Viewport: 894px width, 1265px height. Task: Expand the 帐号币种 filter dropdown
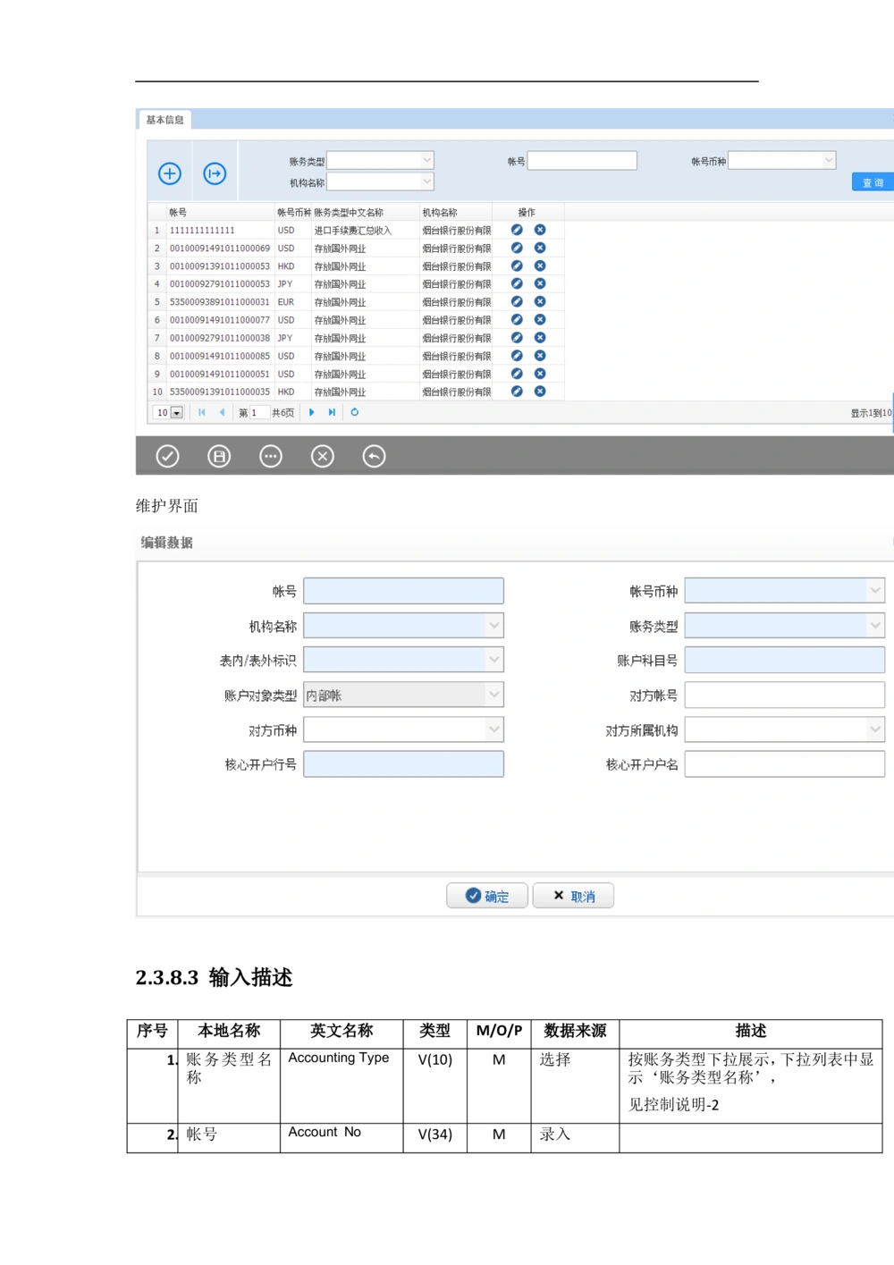828,160
